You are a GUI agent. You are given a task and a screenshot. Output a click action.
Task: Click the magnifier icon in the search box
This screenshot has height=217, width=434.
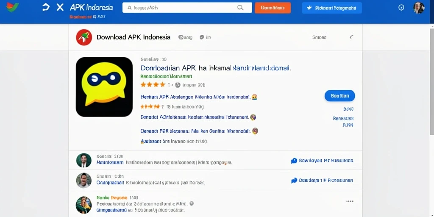240,8
